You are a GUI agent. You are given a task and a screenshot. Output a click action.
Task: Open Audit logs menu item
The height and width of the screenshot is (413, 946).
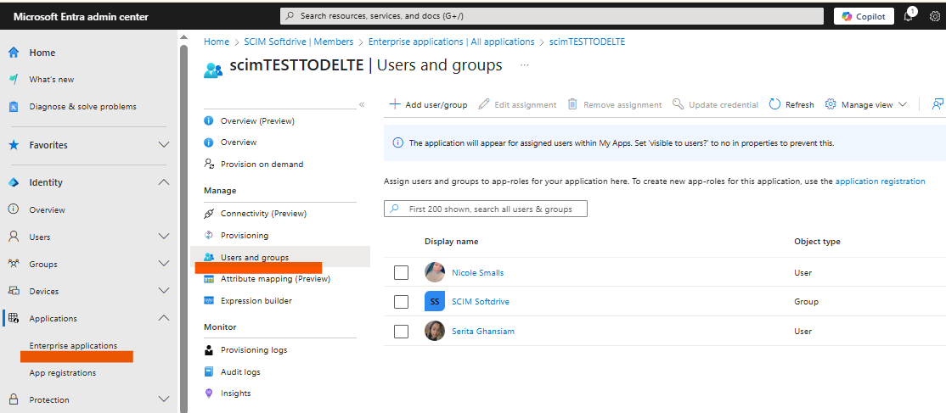[240, 371]
